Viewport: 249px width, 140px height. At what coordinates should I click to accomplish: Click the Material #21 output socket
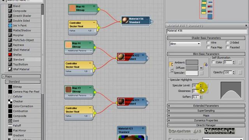point(147,103)
